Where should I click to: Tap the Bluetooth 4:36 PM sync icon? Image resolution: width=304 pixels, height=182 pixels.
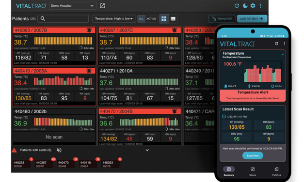pos(249,86)
